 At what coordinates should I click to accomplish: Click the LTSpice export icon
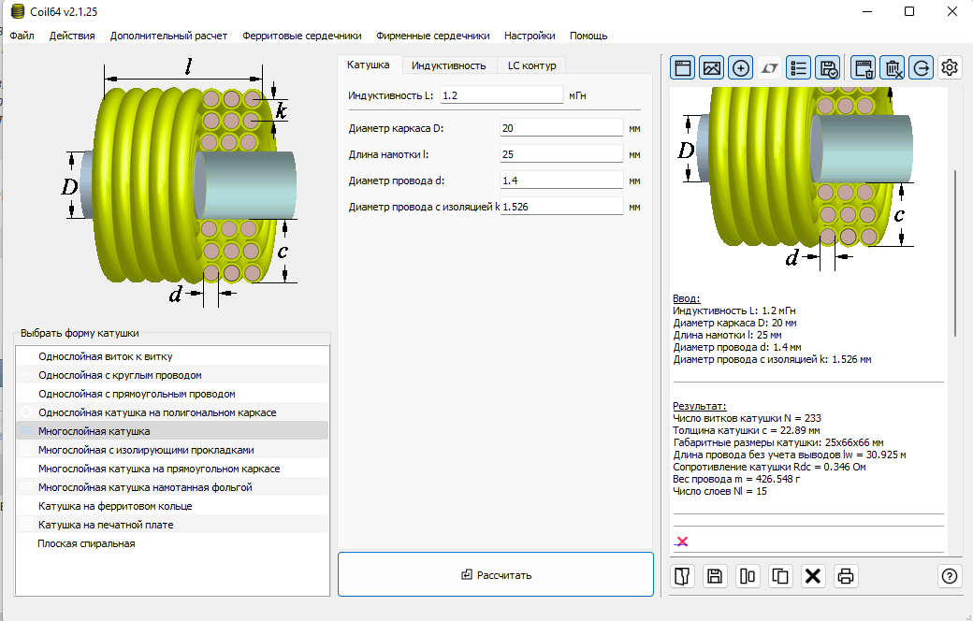click(769, 67)
